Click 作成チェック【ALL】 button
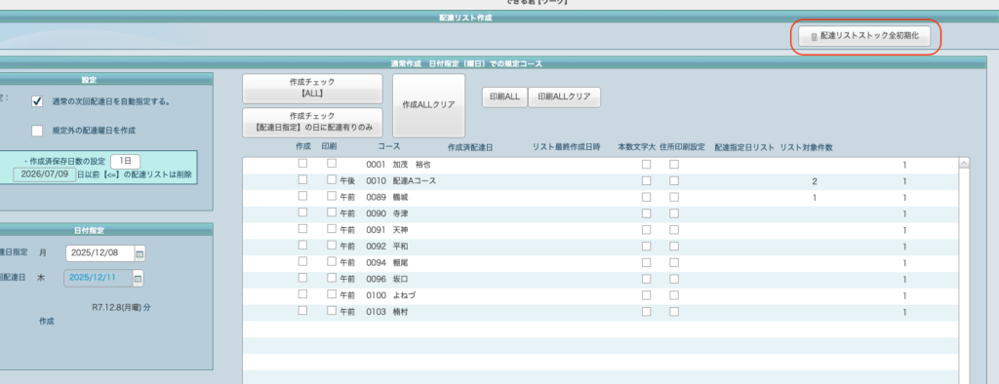Viewport: 999px width, 384px height. (x=312, y=89)
